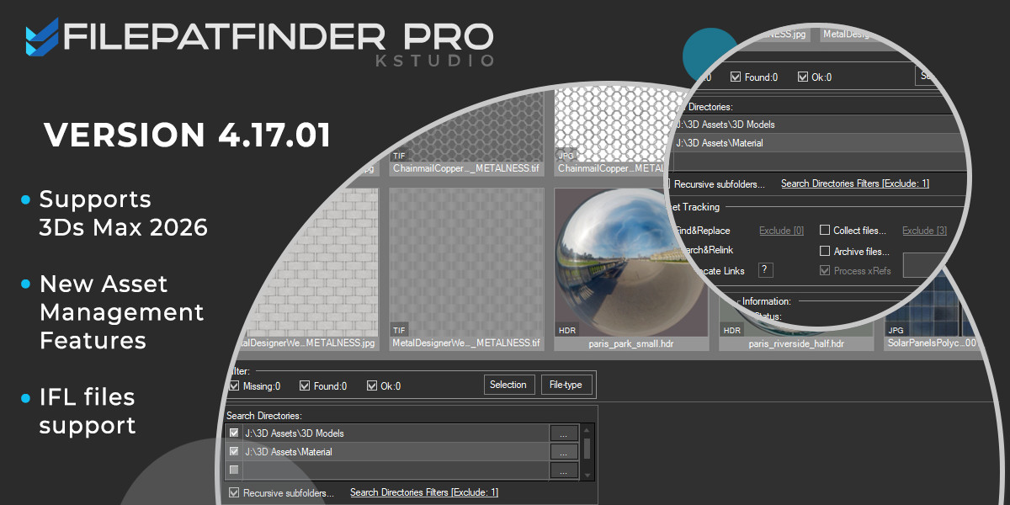This screenshot has height=505, width=1010.
Task: Select the paris_park_small.hdr thumbnail
Action: (x=632, y=269)
